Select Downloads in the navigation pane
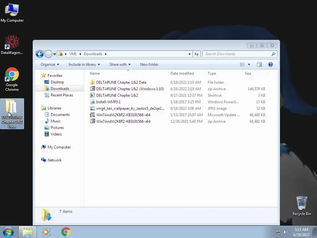 [x=60, y=88]
